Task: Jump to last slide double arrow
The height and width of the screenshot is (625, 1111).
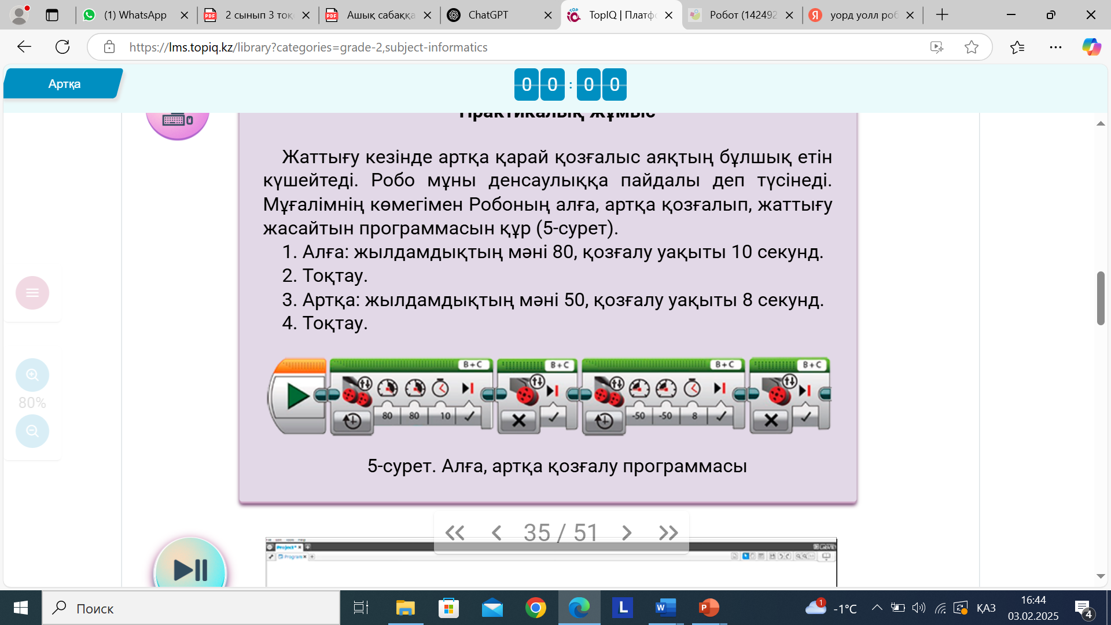Action: 668,532
